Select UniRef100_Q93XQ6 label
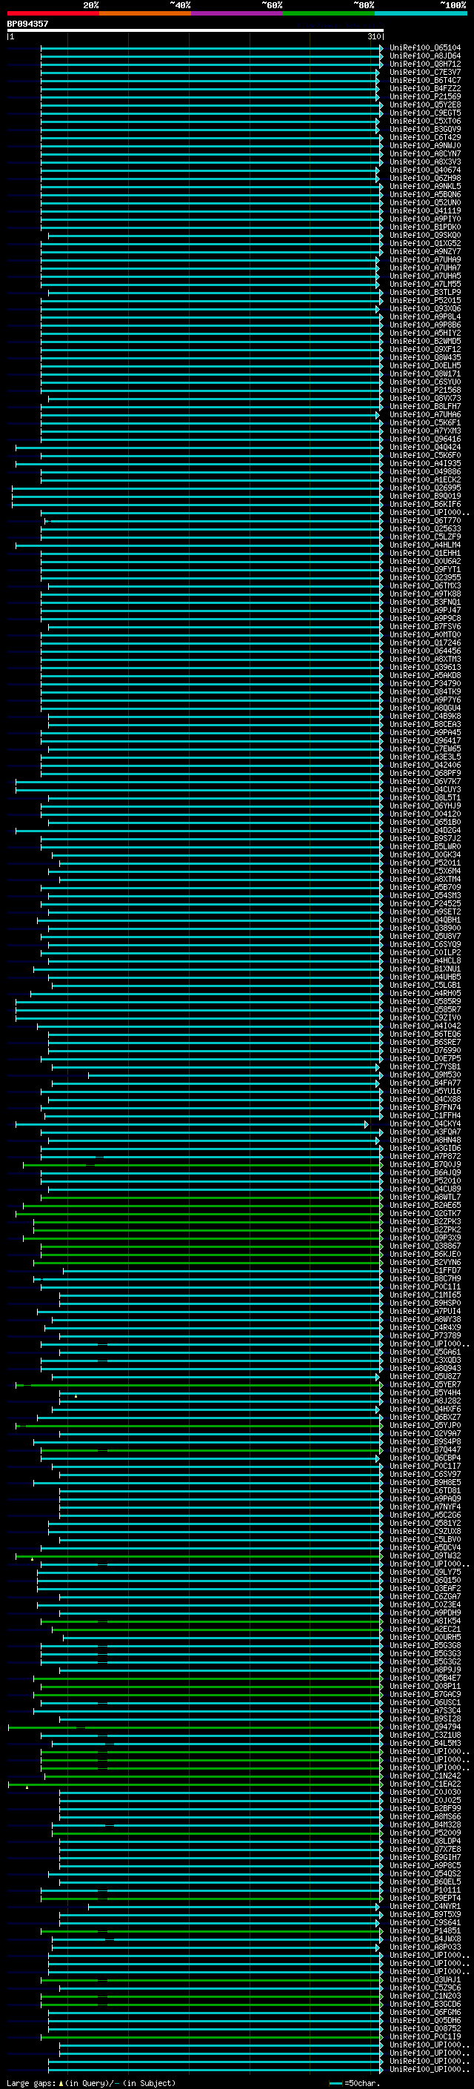Viewport: 474px width, 2089px height. 424,308
